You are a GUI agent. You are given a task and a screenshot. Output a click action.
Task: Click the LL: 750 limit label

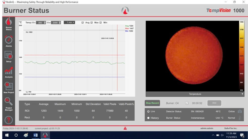(x=28, y=92)
